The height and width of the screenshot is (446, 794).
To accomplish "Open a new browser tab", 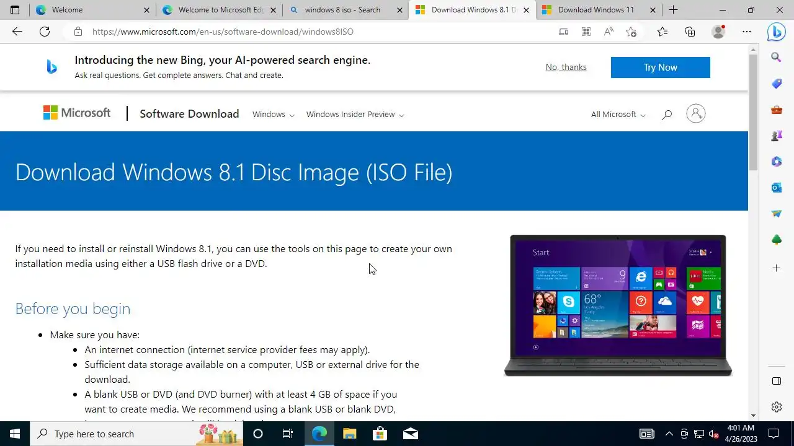I will [673, 10].
